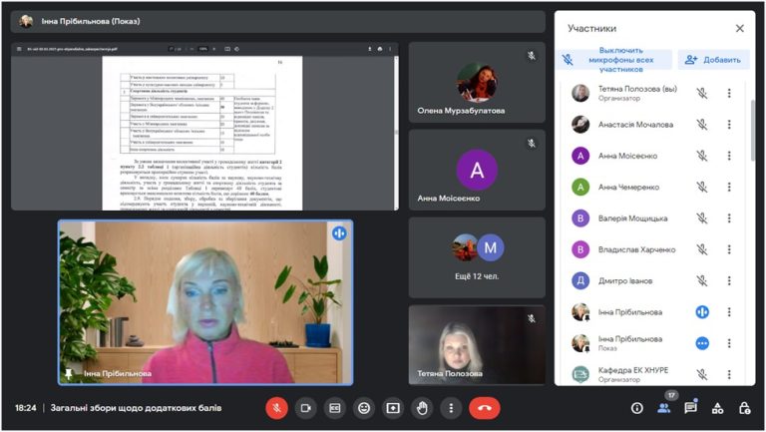
Task: Click speaking indicator beside Інна Прібильнова in list
Action: (x=702, y=312)
